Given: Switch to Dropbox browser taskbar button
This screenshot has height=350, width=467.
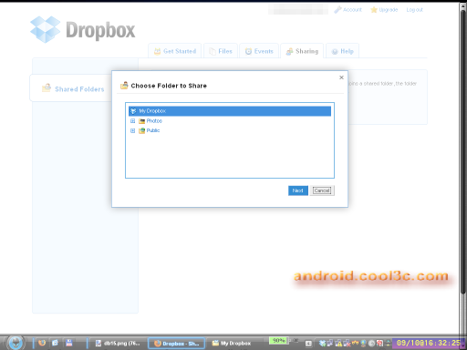Looking at the screenshot, I should point(176,344).
